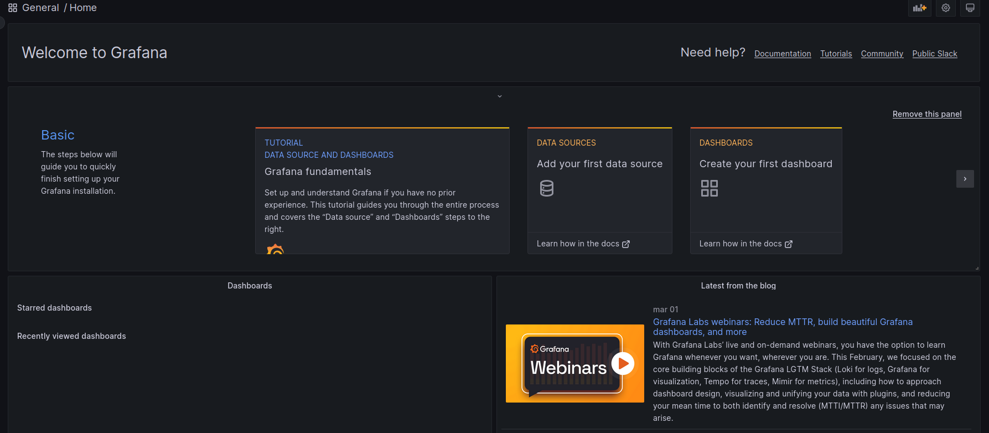The height and width of the screenshot is (433, 989).
Task: Click the Grafana Webinars thumbnail image
Action: pyautogui.click(x=575, y=363)
